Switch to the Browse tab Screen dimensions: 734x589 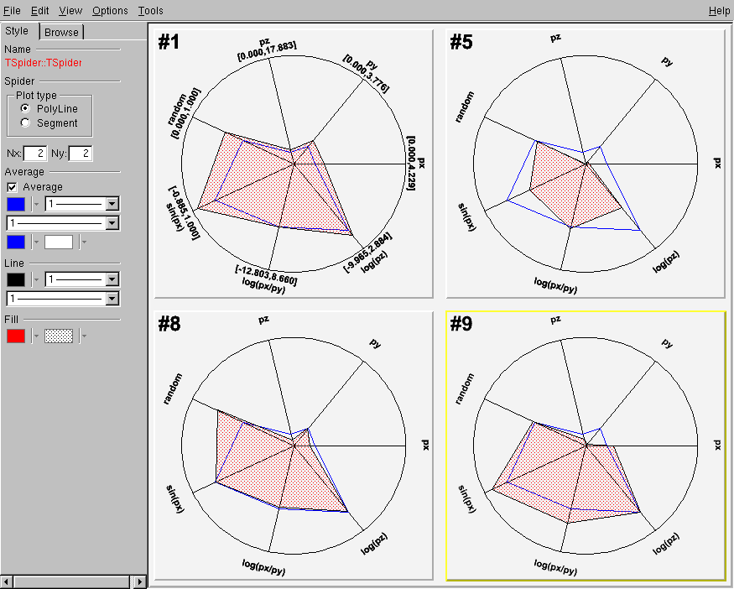coord(61,32)
